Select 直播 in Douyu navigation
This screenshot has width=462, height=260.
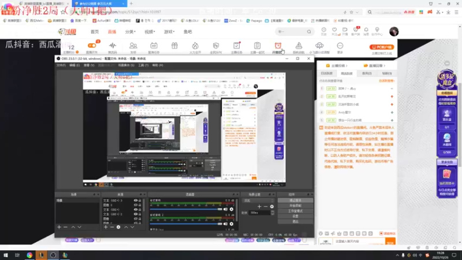point(112,32)
